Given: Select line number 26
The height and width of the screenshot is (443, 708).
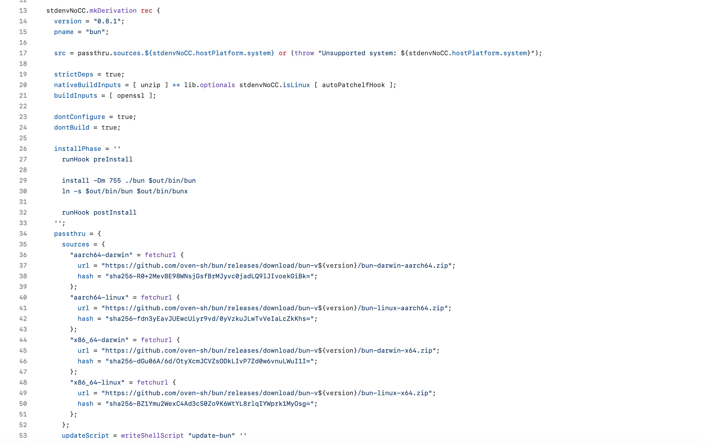Looking at the screenshot, I should coord(23,148).
